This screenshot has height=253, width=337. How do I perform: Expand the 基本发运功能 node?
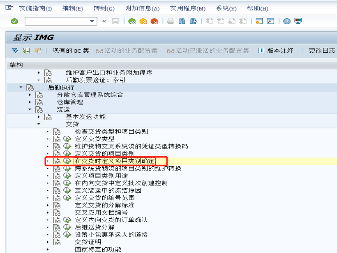39,117
